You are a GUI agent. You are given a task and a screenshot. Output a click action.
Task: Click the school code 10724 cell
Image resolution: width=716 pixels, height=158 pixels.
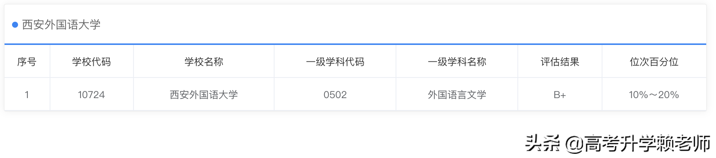[91, 95]
